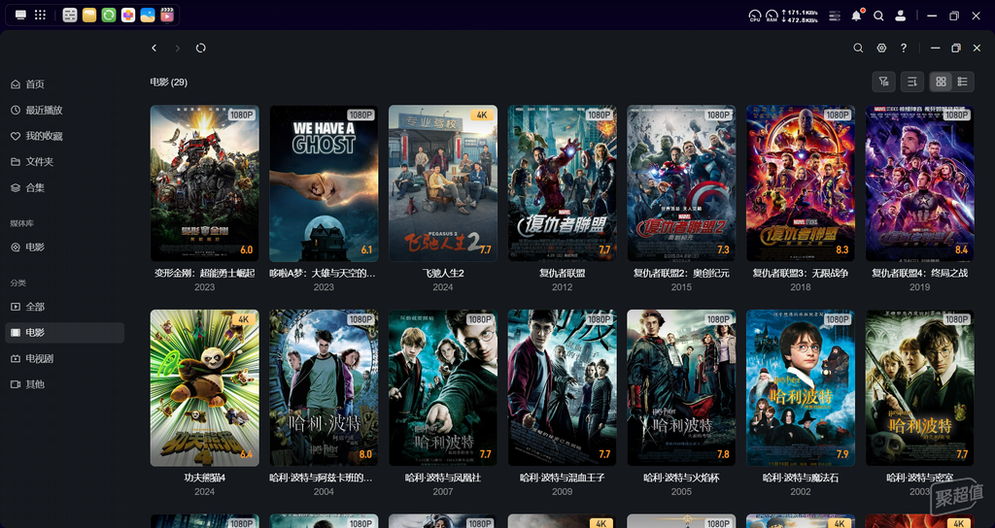Open 最近播放 in sidebar

pos(65,111)
